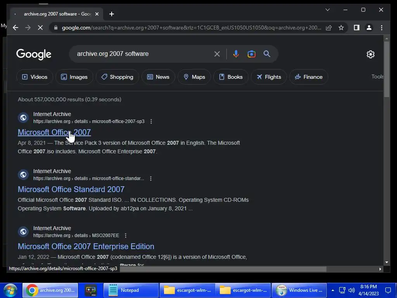Click the scrollbar down arrow
397x298 pixels.
tap(387, 263)
